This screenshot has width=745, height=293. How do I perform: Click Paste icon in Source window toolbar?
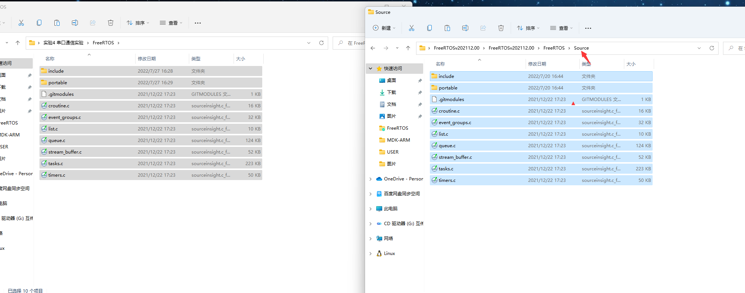(447, 28)
